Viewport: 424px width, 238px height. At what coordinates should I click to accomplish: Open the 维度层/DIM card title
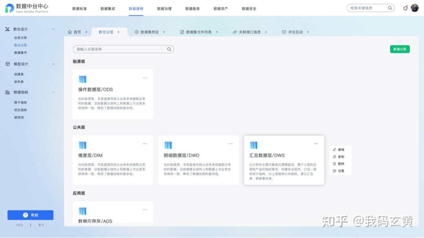click(x=91, y=155)
